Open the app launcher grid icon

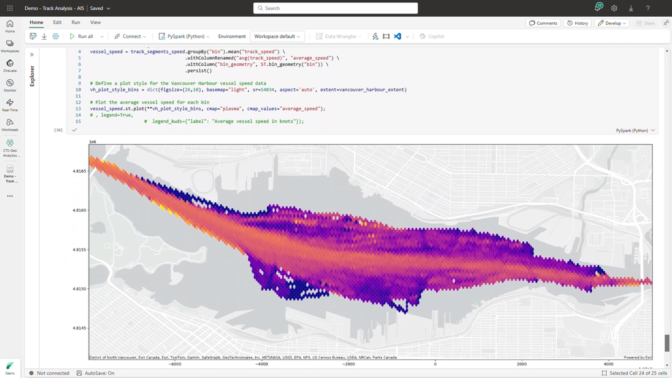[10, 8]
